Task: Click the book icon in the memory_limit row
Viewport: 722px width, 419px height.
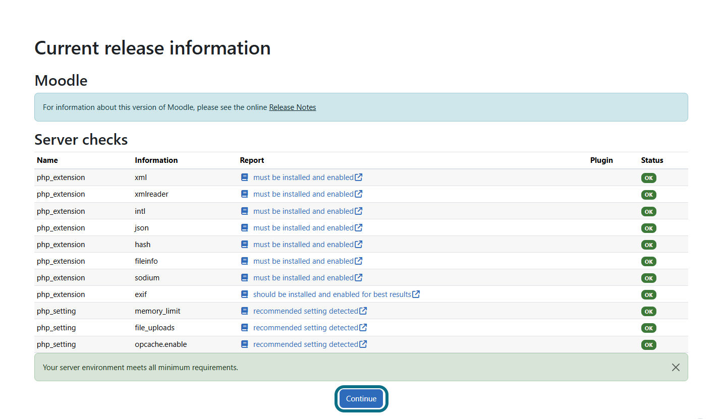Action: click(245, 311)
